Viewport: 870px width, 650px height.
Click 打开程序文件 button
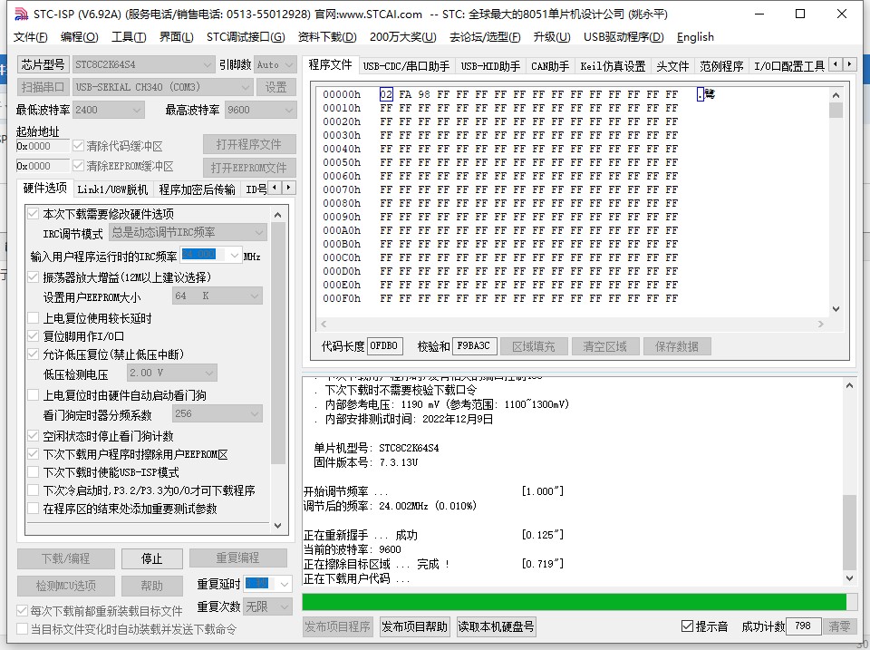pyautogui.click(x=249, y=144)
